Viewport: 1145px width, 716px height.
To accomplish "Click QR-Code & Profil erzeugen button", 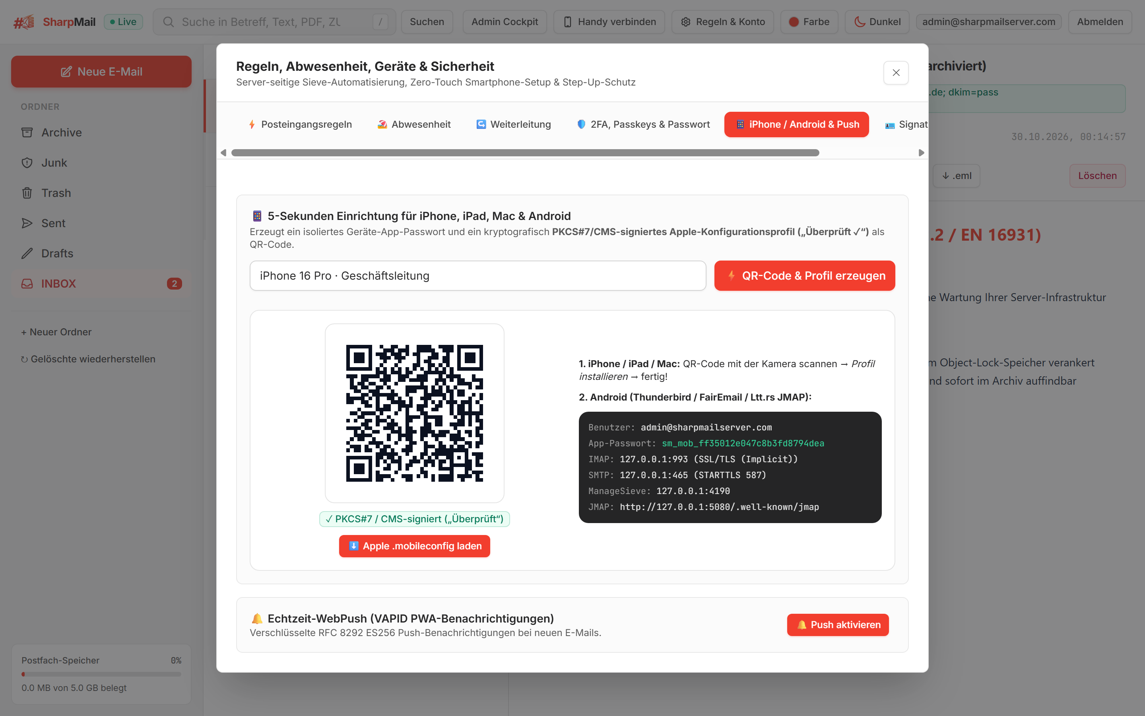I will 805,276.
